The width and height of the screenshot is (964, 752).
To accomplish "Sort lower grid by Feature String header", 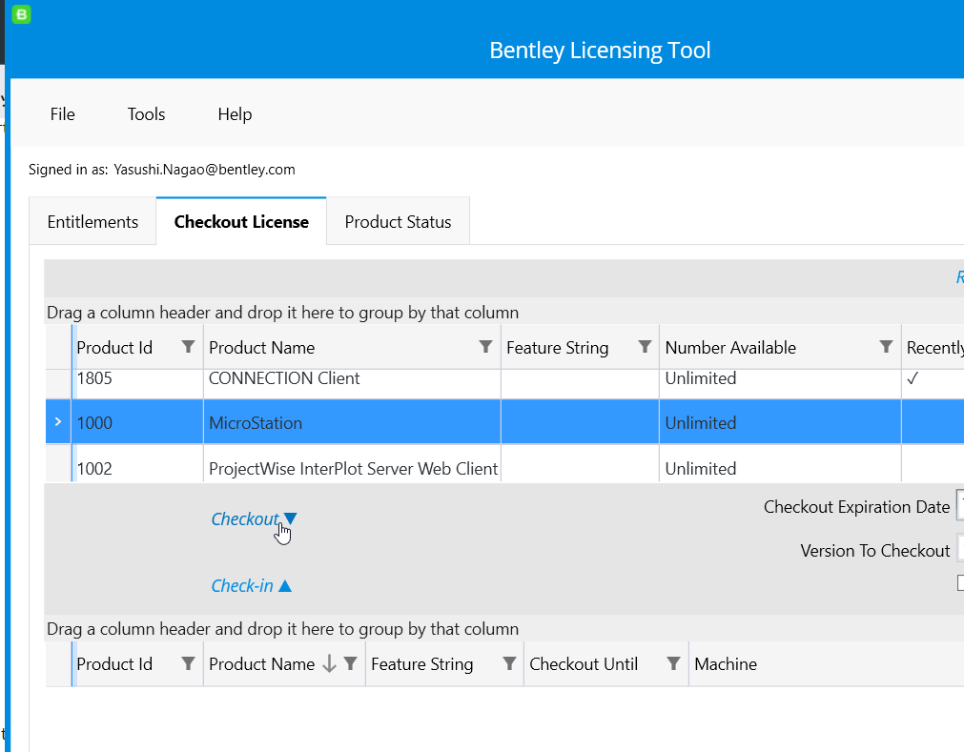I will [x=422, y=664].
